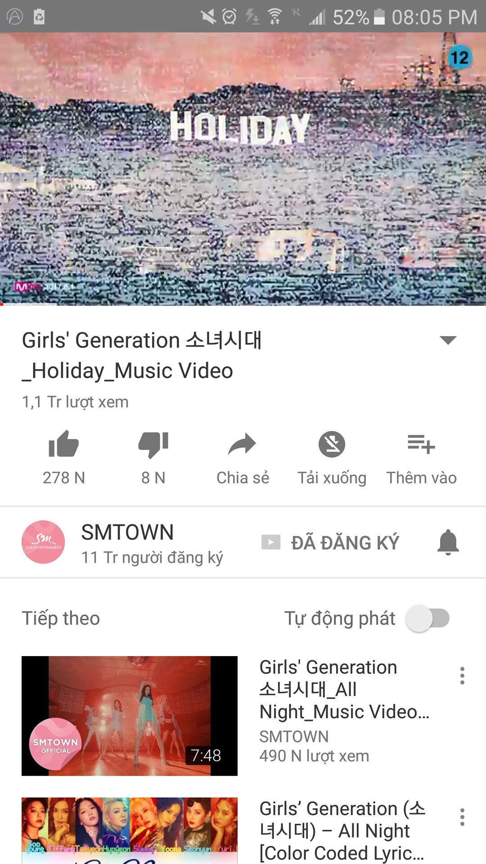Viewport: 486px width, 864px height.
Task: Open options menu for Color Coded Lyrics video
Action: (462, 817)
